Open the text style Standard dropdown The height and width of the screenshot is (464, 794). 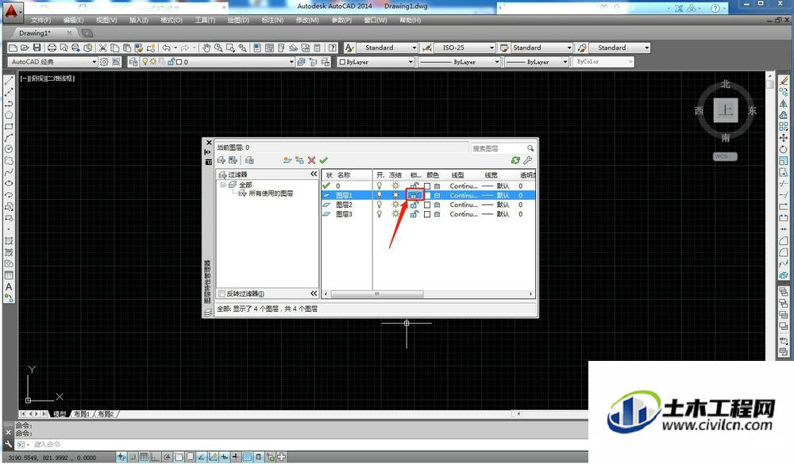coord(414,48)
